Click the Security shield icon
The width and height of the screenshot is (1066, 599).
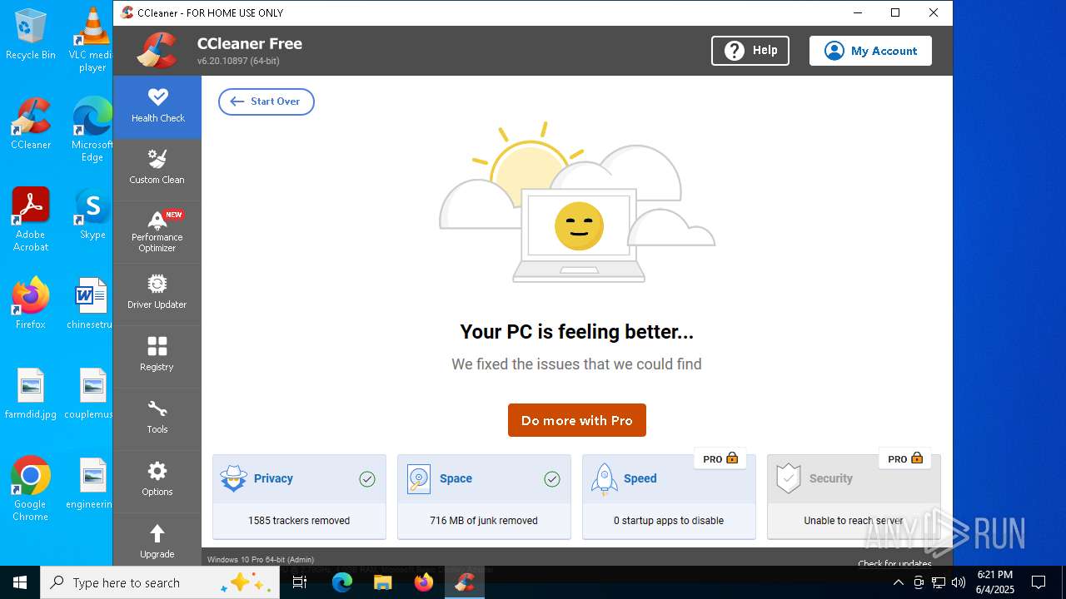[788, 478]
